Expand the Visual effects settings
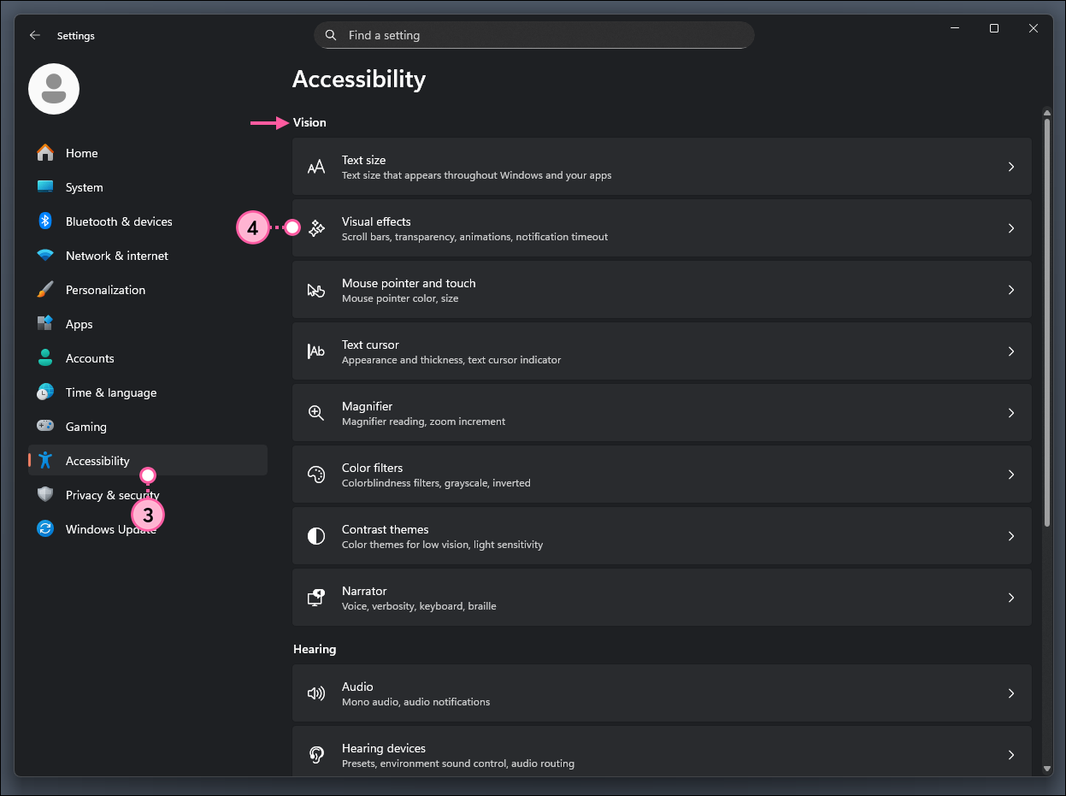The image size is (1066, 796). (x=662, y=227)
